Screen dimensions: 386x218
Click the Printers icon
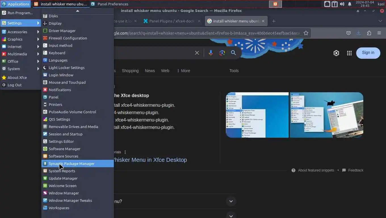tap(45, 104)
